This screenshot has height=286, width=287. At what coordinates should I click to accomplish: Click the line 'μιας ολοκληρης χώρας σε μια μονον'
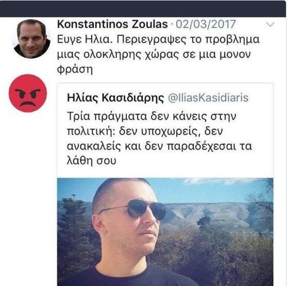coord(154,55)
